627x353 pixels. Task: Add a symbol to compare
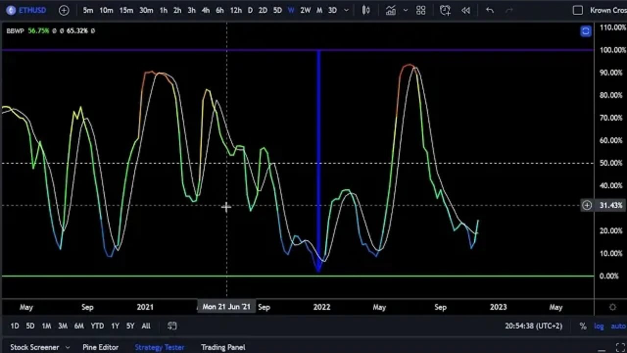pyautogui.click(x=64, y=10)
